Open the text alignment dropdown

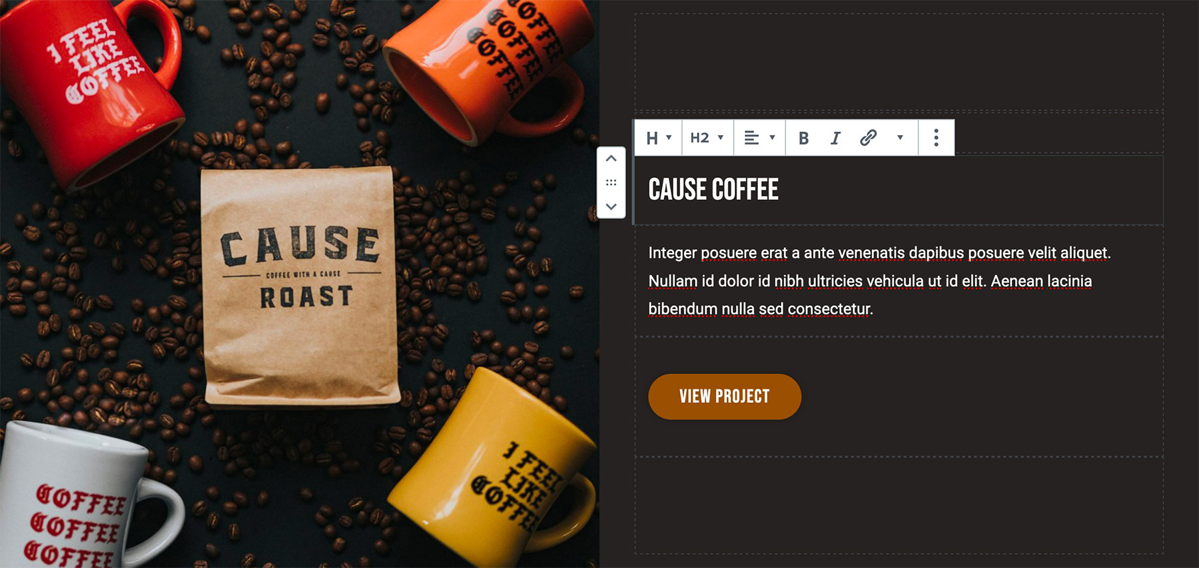pos(759,138)
